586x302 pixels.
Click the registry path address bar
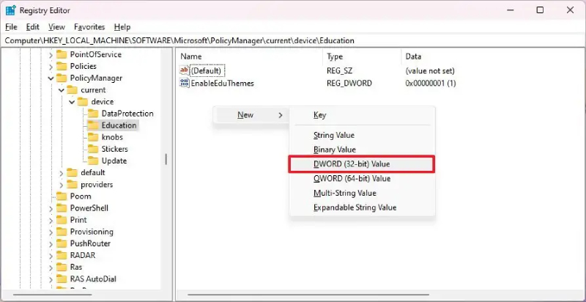293,40
